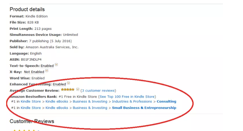Expand the Enhanced Typesetting dropdown arrow
Viewport: 243px width, 131px height.
[x=68, y=83]
